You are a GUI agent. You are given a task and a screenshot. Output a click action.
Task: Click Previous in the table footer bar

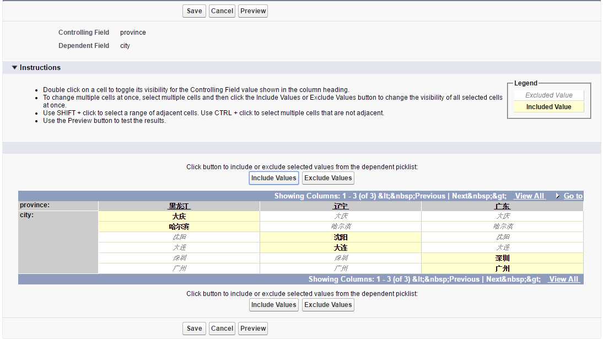(x=464, y=279)
